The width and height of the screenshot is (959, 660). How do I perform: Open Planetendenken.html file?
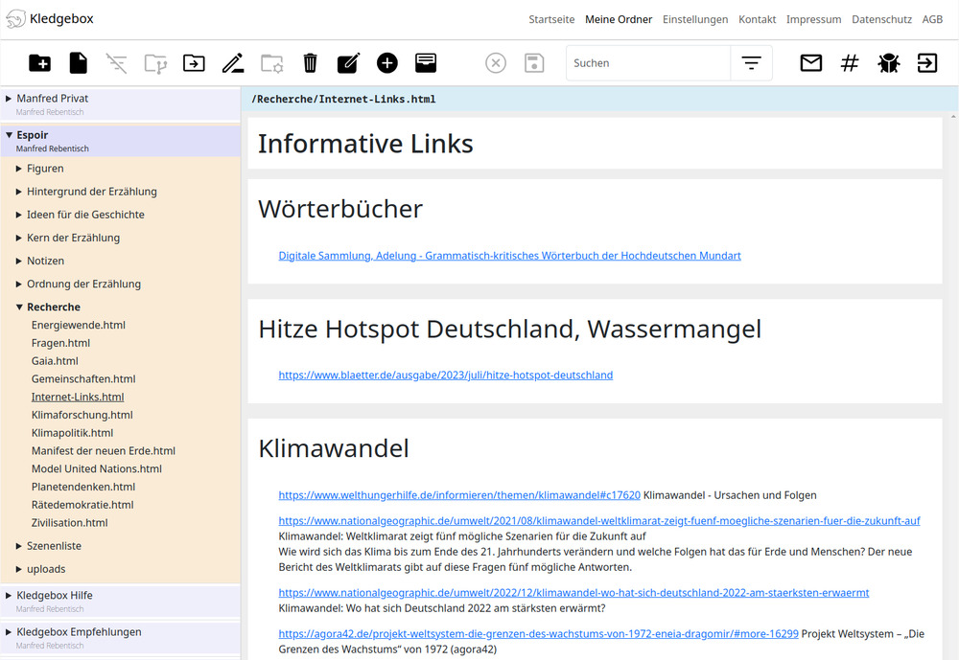[83, 487]
